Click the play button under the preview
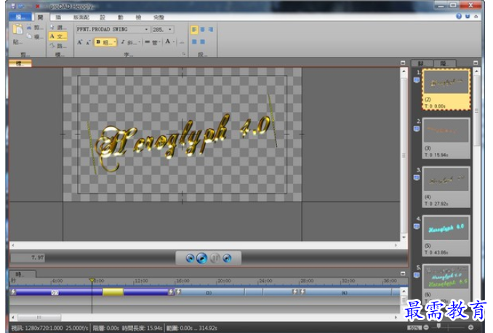The width and height of the screenshot is (493, 333). pos(202,257)
